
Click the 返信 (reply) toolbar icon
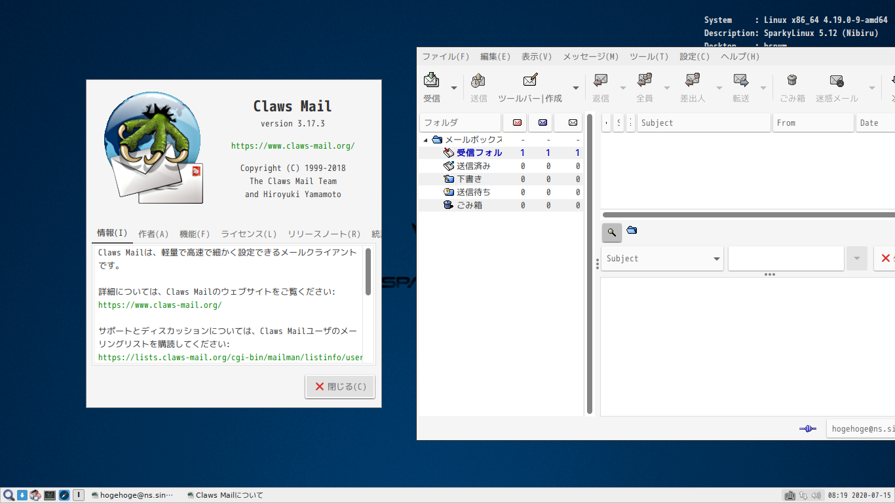(600, 80)
